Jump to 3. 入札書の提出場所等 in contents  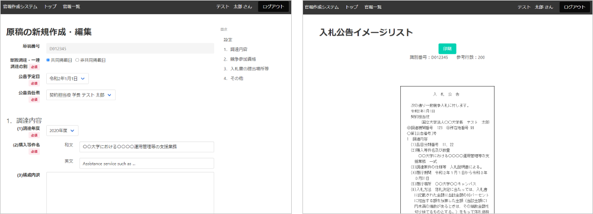pos(246,69)
